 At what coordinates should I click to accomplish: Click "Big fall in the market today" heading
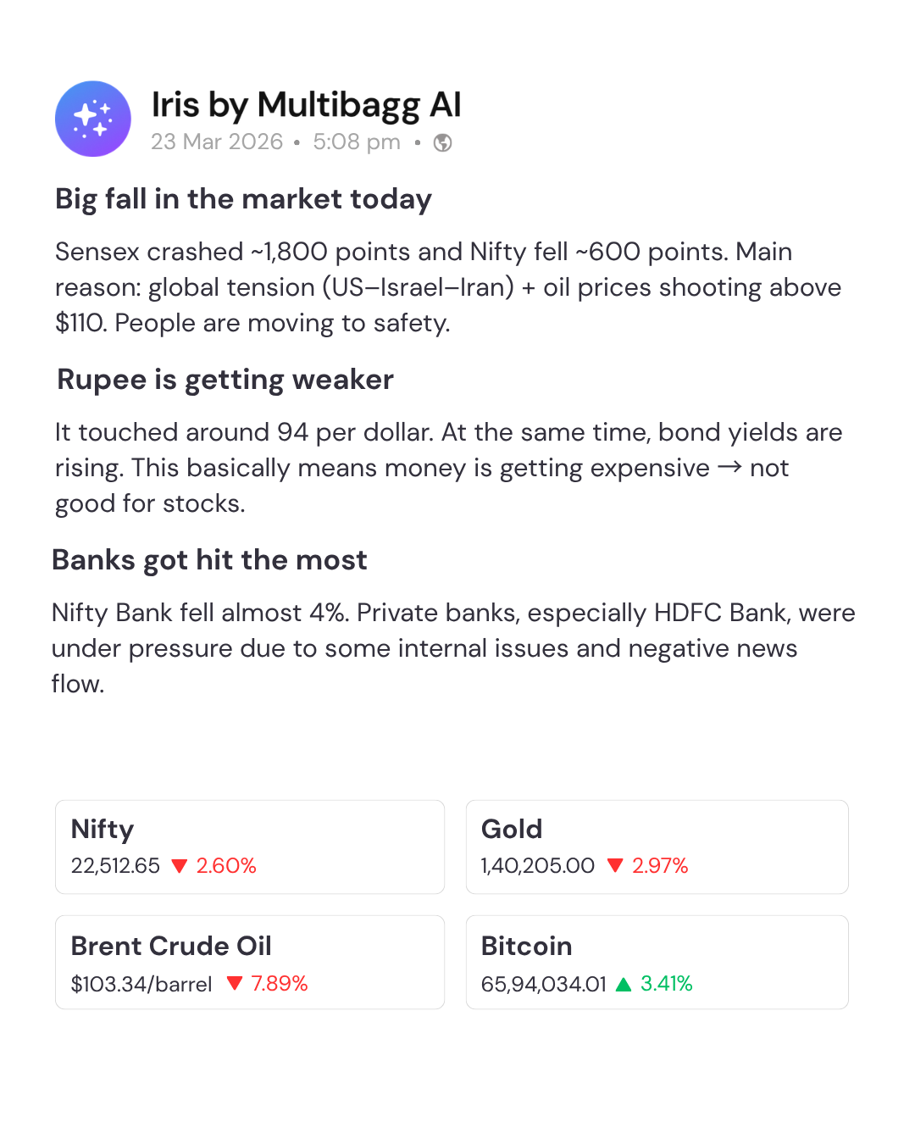(x=244, y=199)
